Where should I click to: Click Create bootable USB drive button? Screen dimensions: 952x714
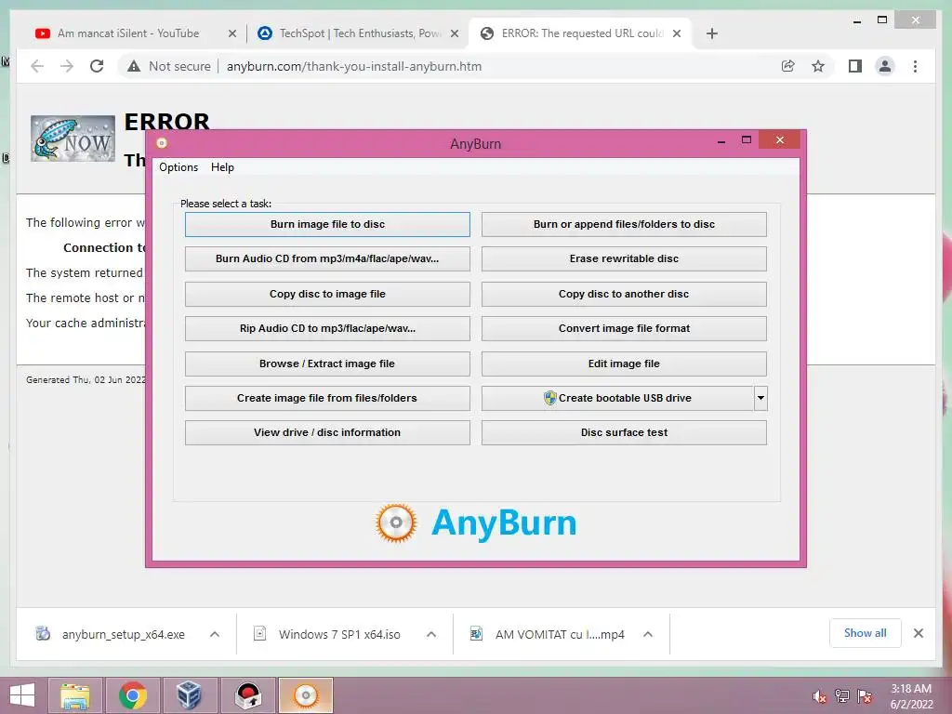(x=617, y=398)
